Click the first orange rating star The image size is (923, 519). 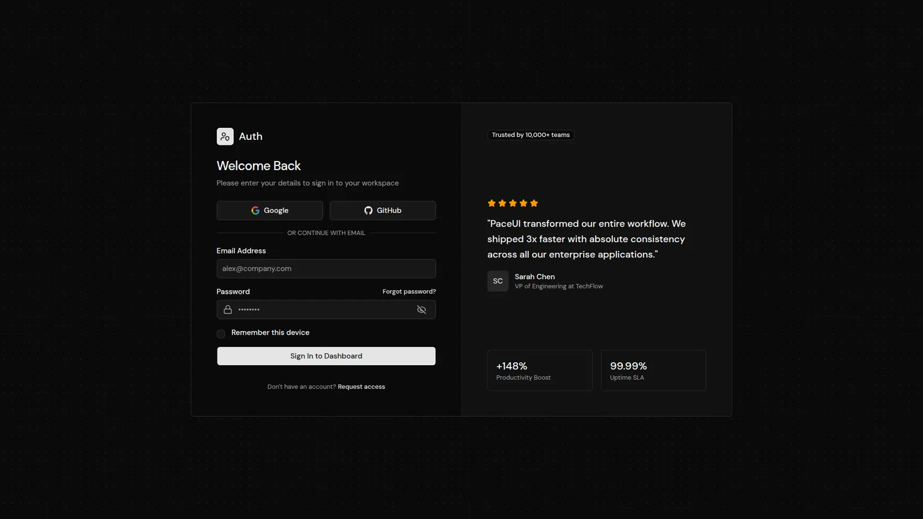pyautogui.click(x=492, y=203)
